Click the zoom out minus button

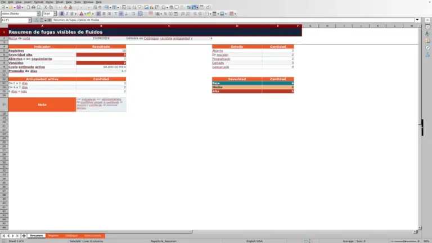tap(392, 241)
